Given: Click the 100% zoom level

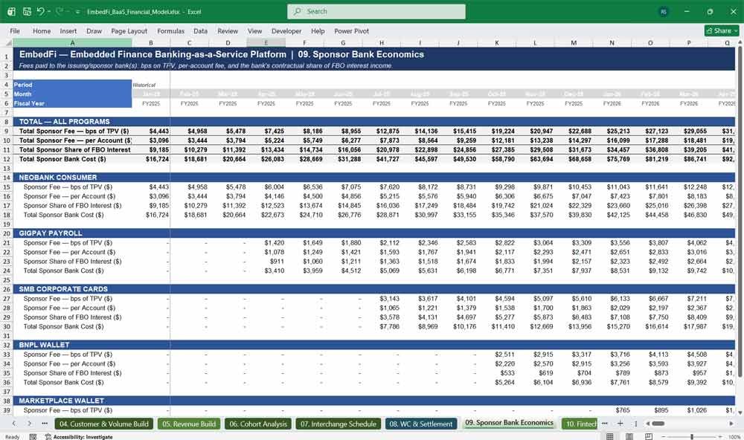Looking at the screenshot, I should click(734, 437).
